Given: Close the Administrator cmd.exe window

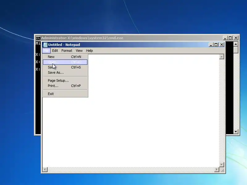Looking at the screenshot, I should tap(236, 38).
